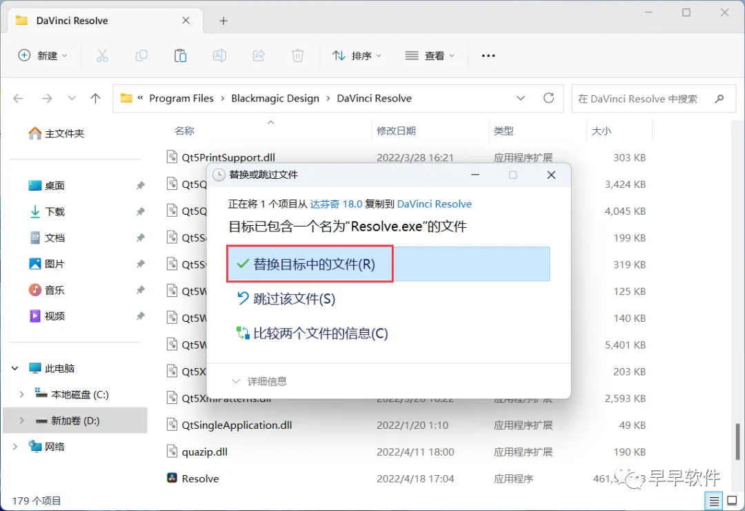Sort by 大小 column header
The height and width of the screenshot is (511, 745).
click(x=602, y=131)
